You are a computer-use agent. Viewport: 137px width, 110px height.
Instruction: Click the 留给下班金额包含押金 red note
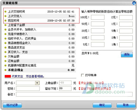click(x=95, y=88)
